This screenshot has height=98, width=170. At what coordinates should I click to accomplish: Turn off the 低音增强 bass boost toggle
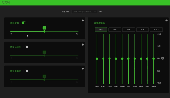point(24,23)
